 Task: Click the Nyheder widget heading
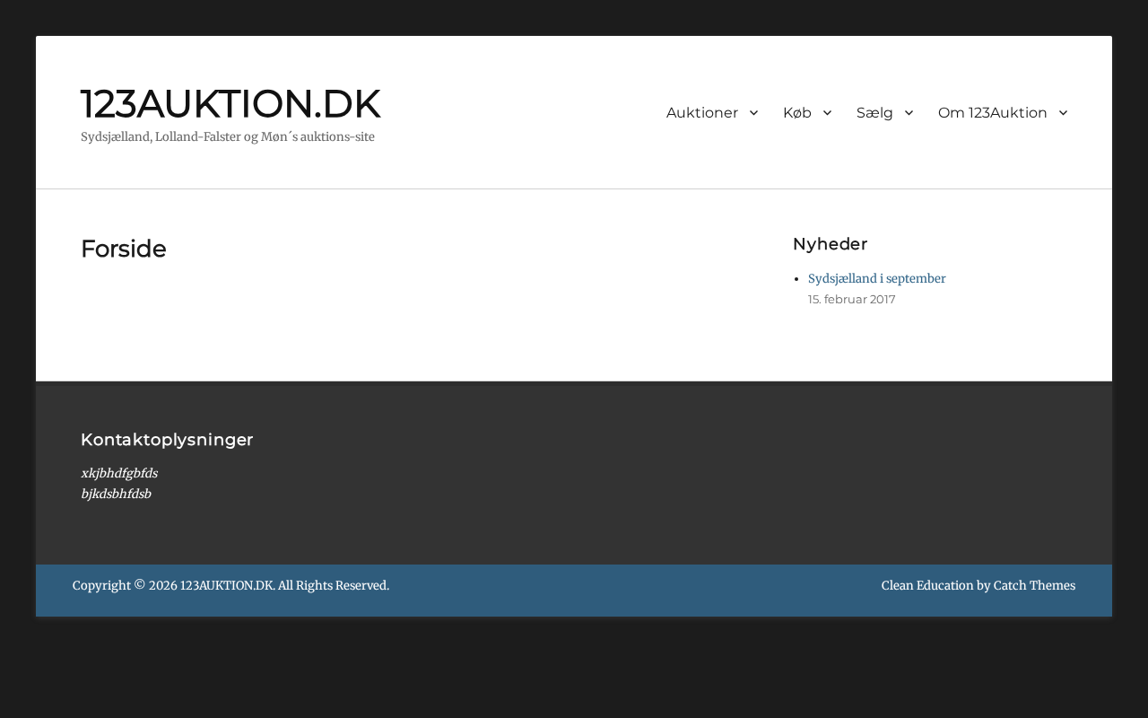(830, 244)
